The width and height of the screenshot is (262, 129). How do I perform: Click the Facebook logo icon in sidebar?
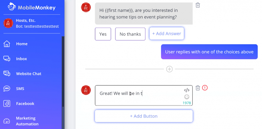coord(7,103)
